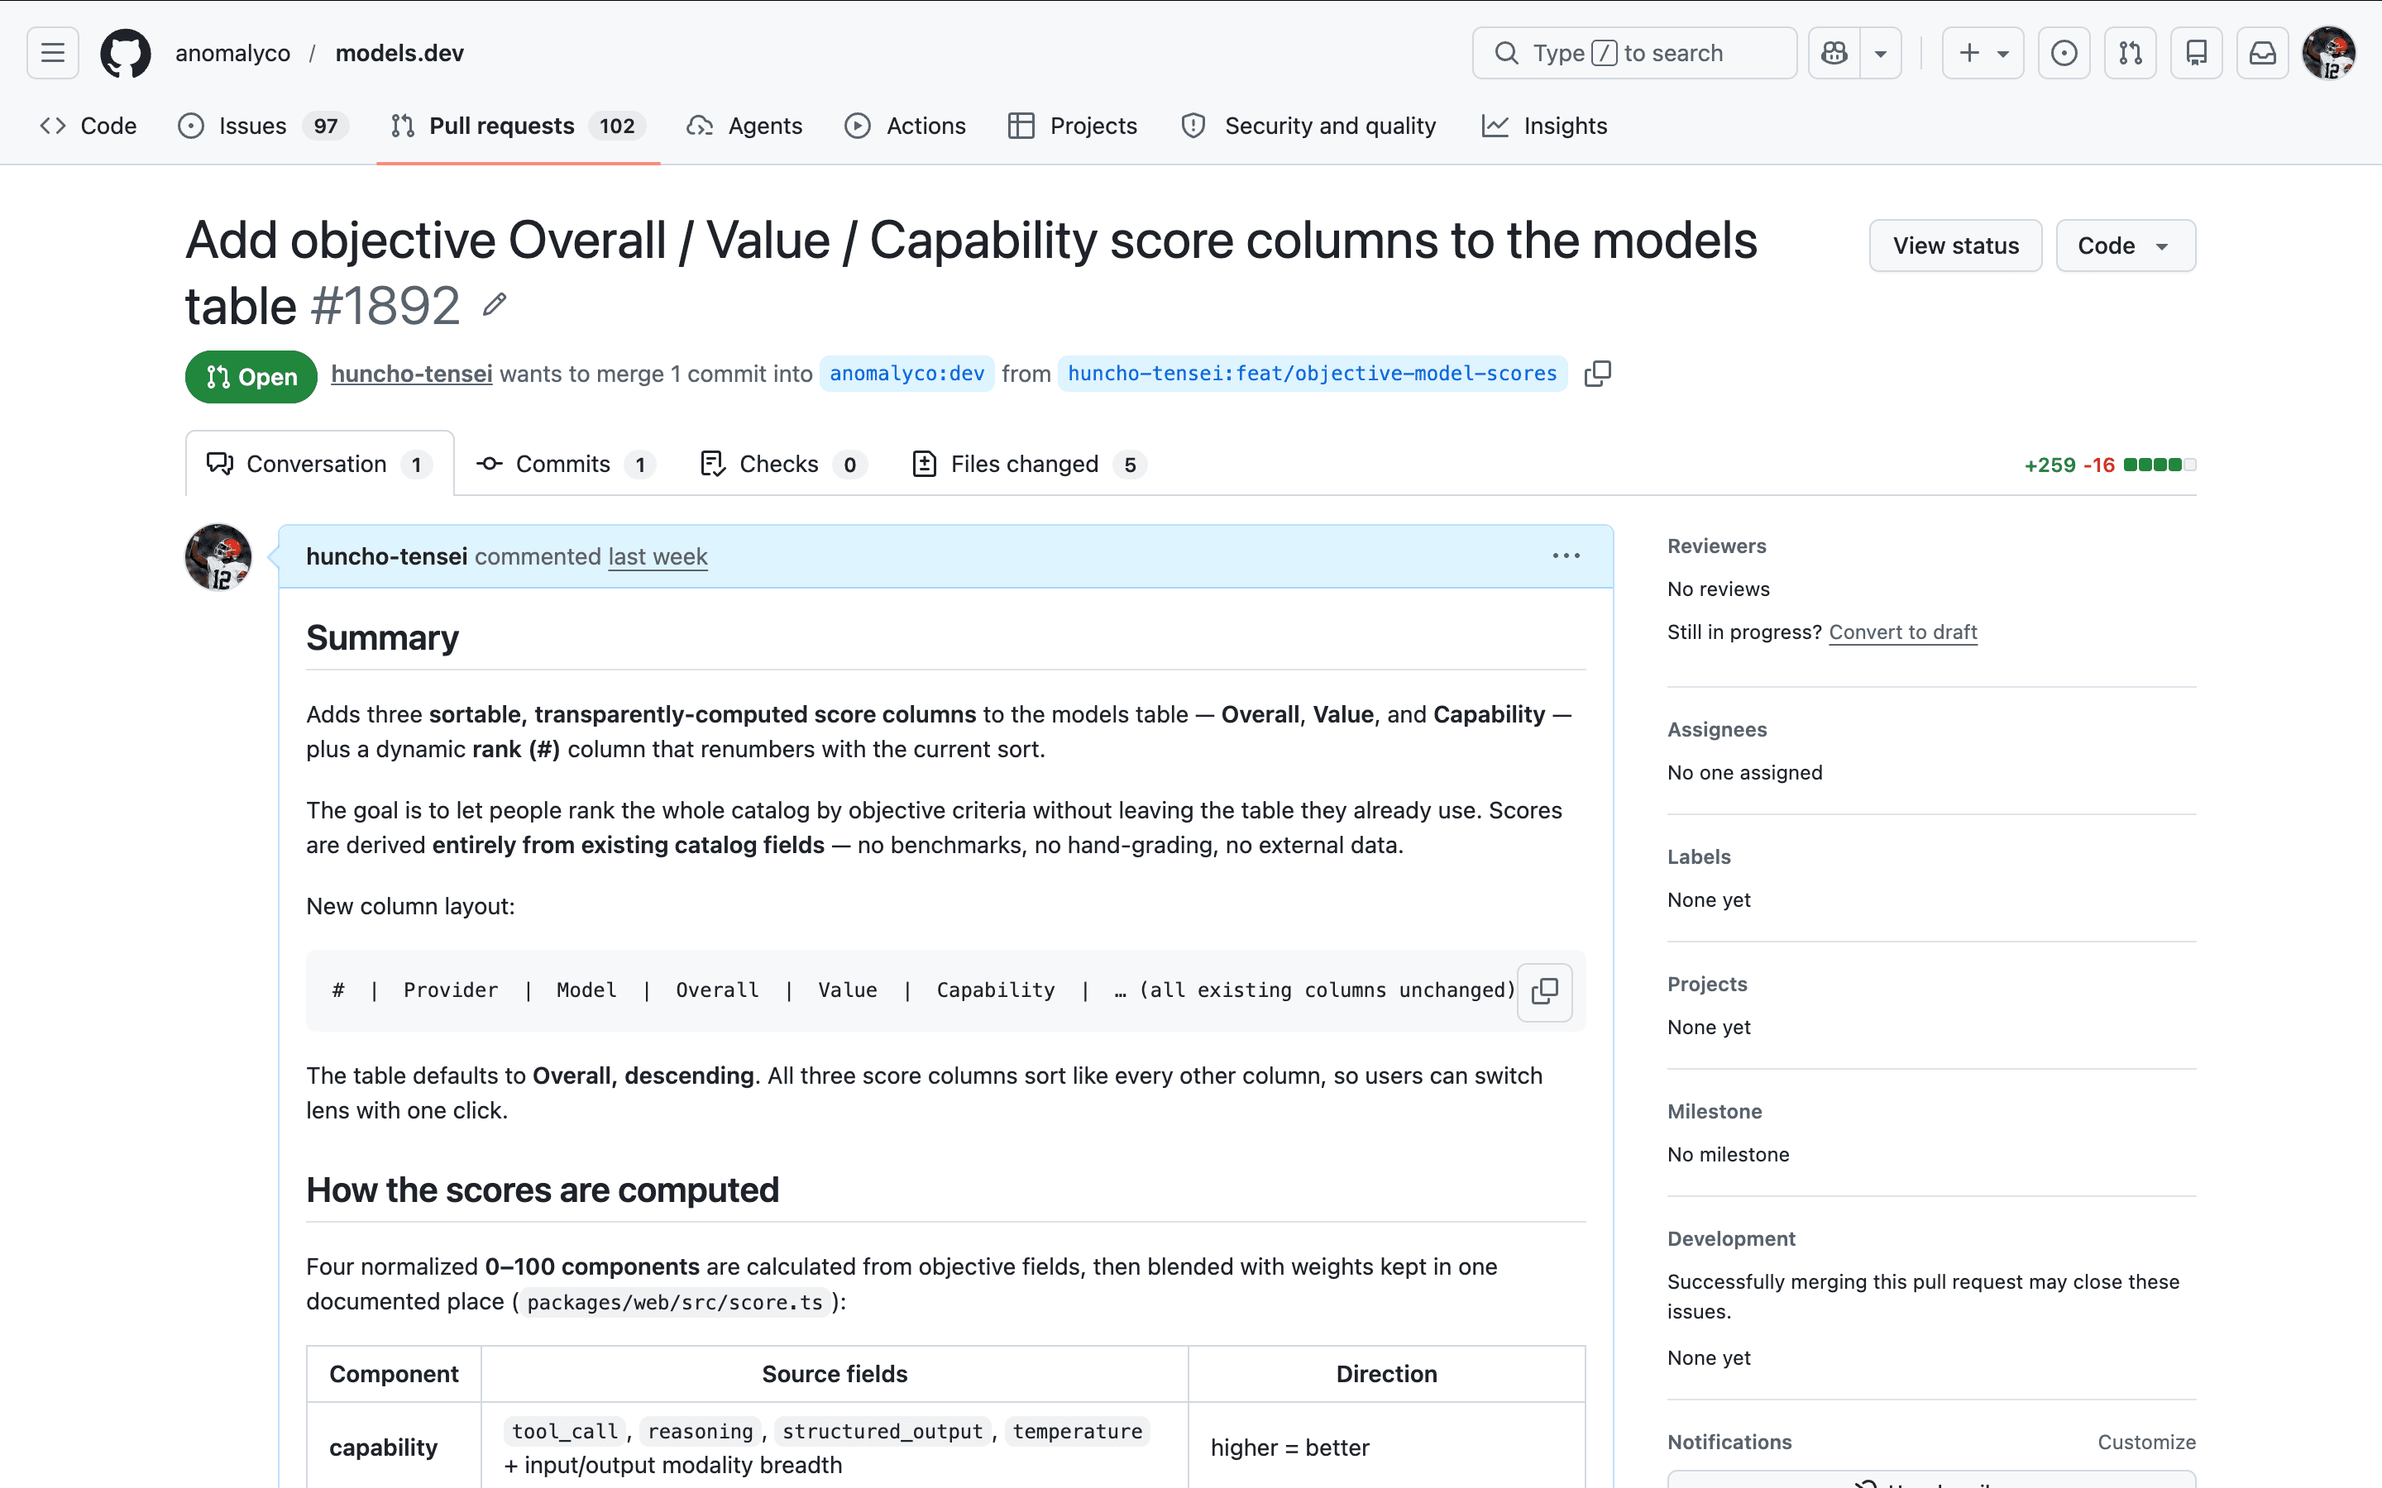This screenshot has height=1488, width=2382.
Task: Switch to the Code repository tab
Action: click(88, 126)
